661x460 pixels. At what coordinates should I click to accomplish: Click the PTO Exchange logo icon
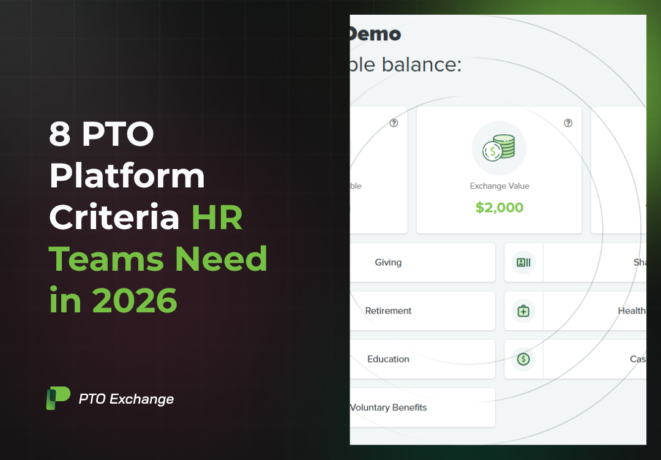point(58,398)
